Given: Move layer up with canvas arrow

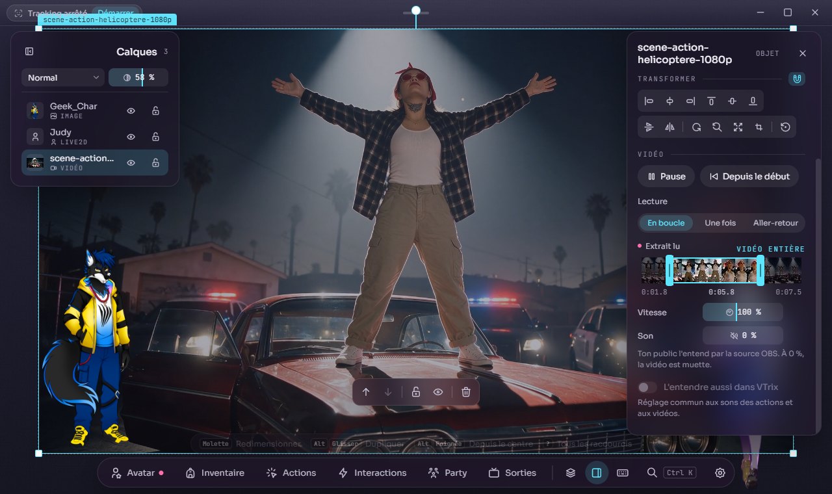Looking at the screenshot, I should pyautogui.click(x=366, y=392).
